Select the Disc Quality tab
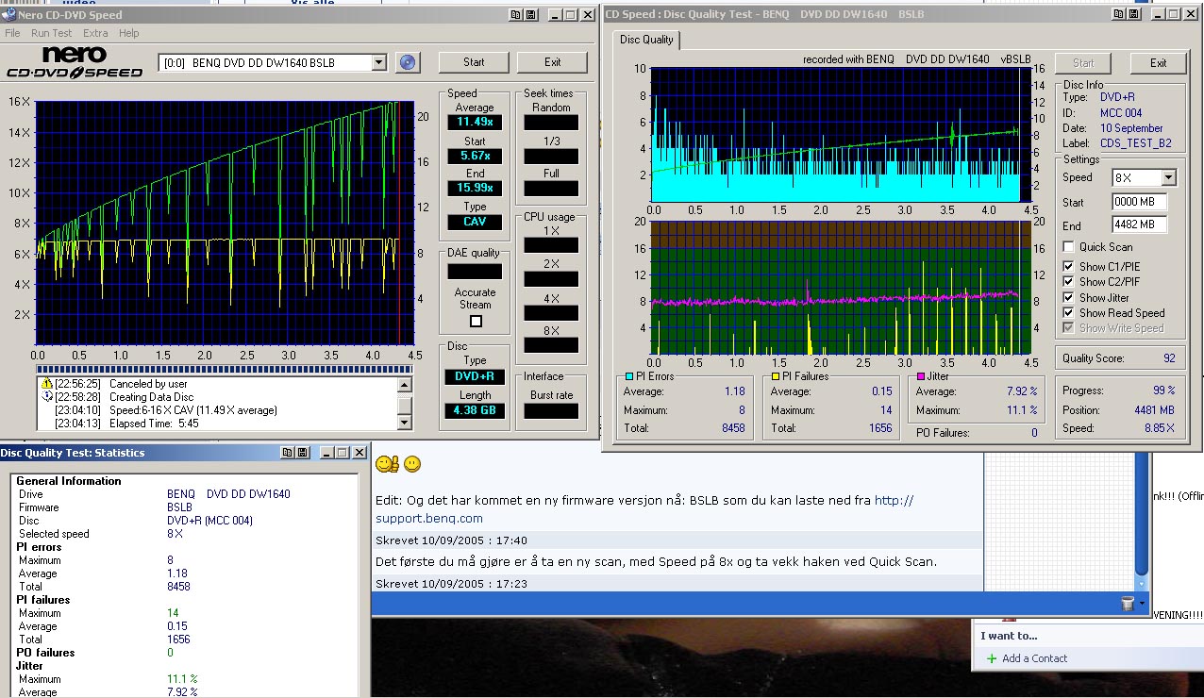Image resolution: width=1204 pixels, height=698 pixels. point(646,40)
